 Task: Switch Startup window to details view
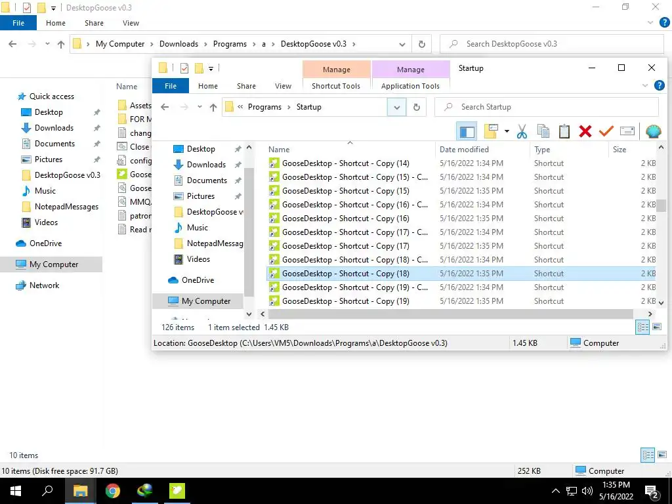[x=643, y=327]
